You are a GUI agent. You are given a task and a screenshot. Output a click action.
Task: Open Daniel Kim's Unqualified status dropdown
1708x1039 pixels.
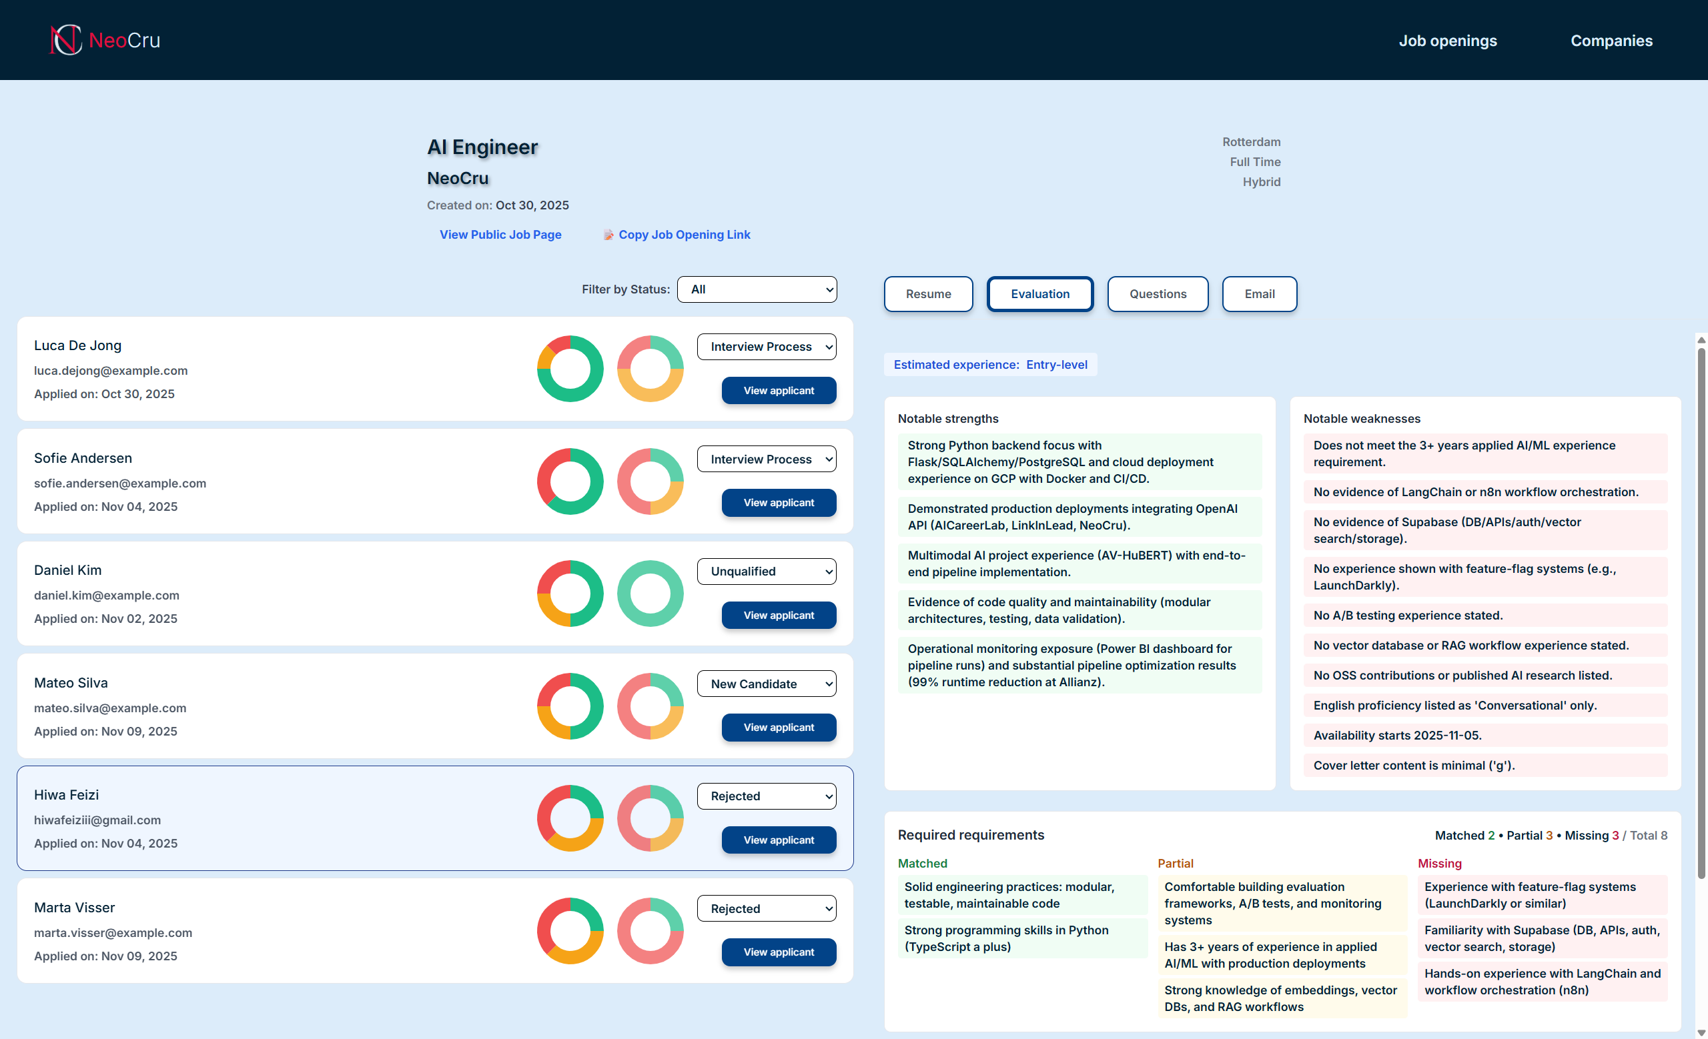pyautogui.click(x=767, y=571)
